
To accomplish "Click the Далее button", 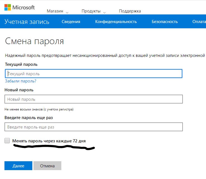I will tap(18, 166).
